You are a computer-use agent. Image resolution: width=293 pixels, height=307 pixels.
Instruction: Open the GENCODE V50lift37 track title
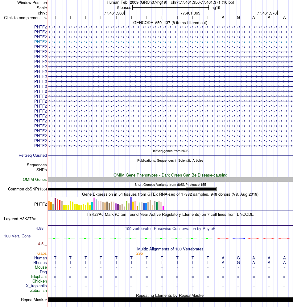(x=170, y=23)
